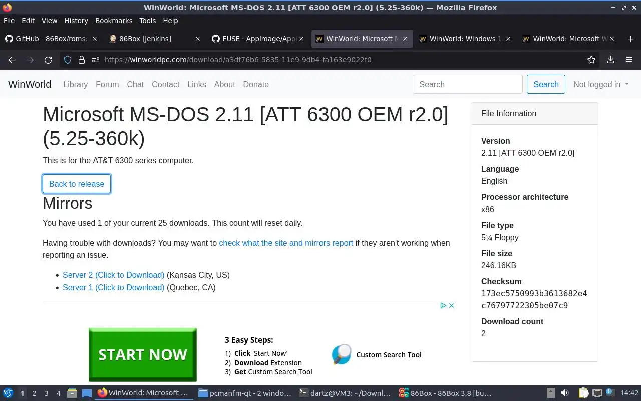Switch to pcmanfm-qt window in taskbar

pyautogui.click(x=244, y=393)
